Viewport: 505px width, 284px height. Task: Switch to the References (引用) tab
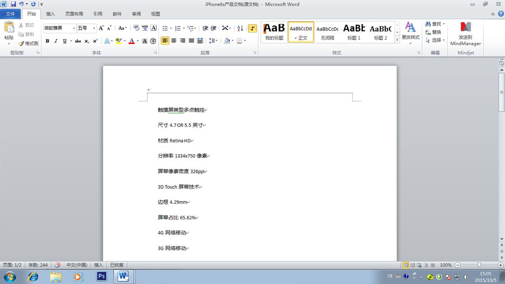pyautogui.click(x=98, y=14)
